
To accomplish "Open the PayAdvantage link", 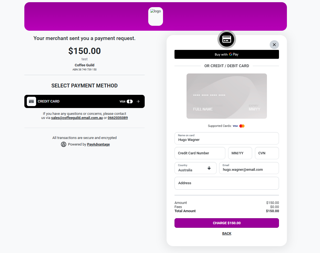I will click(98, 144).
